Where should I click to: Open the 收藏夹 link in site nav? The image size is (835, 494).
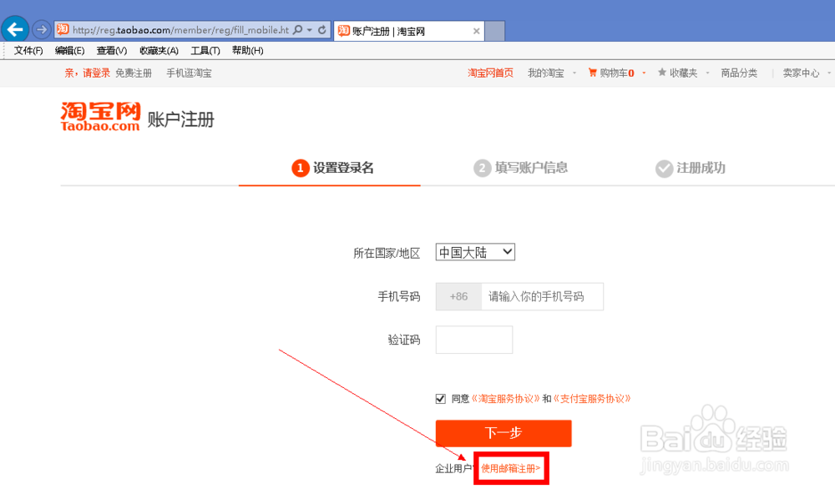(683, 73)
